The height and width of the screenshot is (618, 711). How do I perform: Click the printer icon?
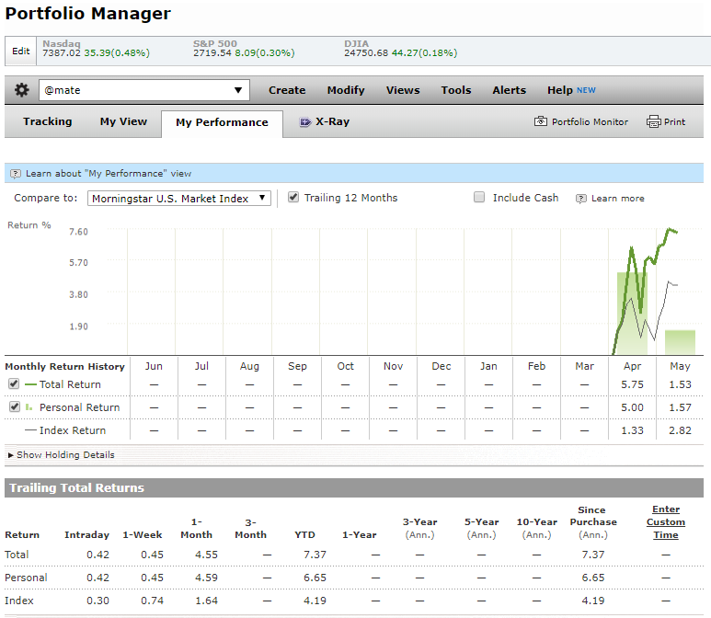(x=653, y=121)
